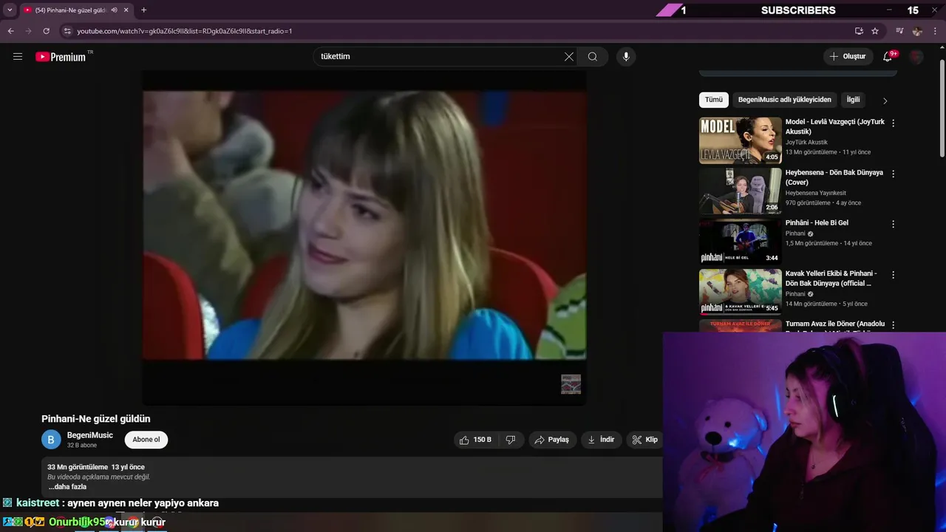Open Heybensena Yayınkesit channel link

[816, 193]
